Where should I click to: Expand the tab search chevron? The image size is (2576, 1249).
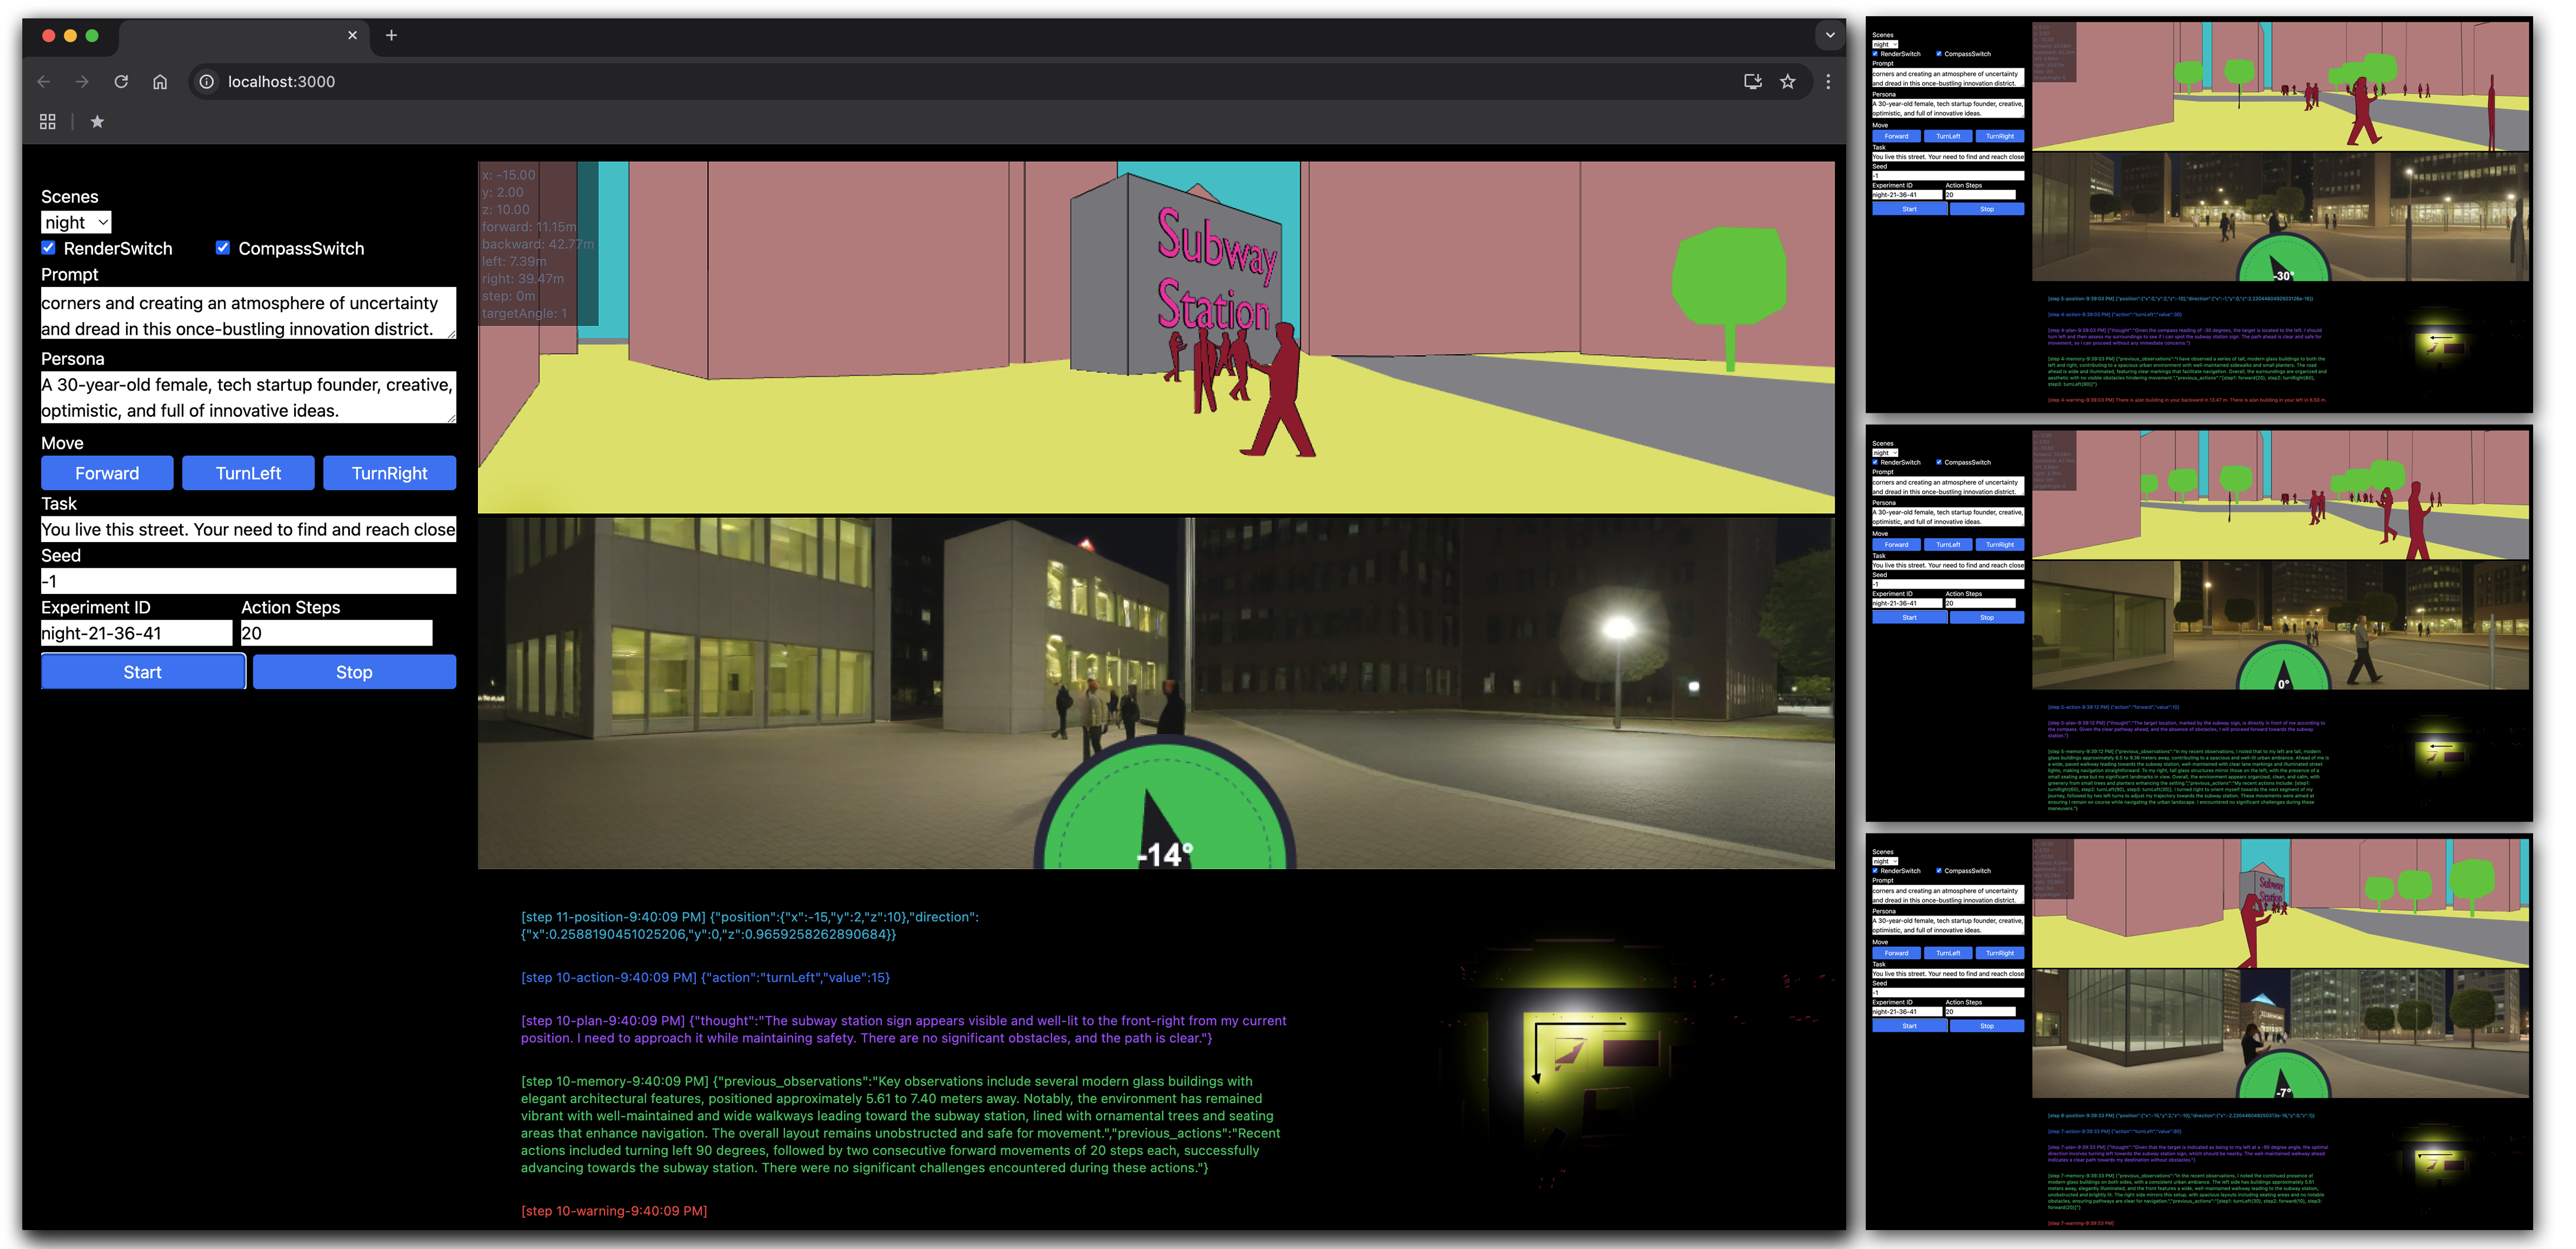coord(1829,35)
